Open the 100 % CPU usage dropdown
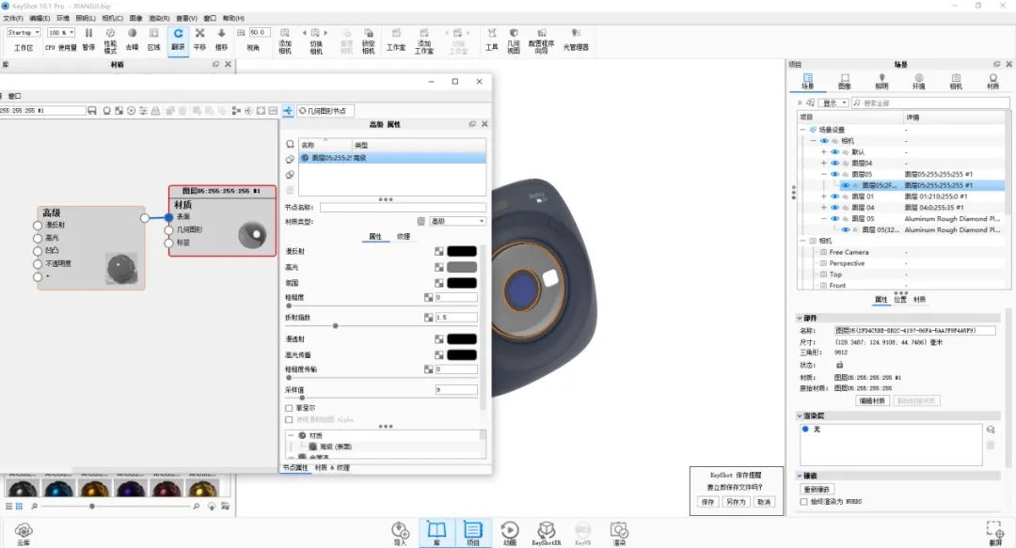1016x548 pixels. click(x=61, y=32)
